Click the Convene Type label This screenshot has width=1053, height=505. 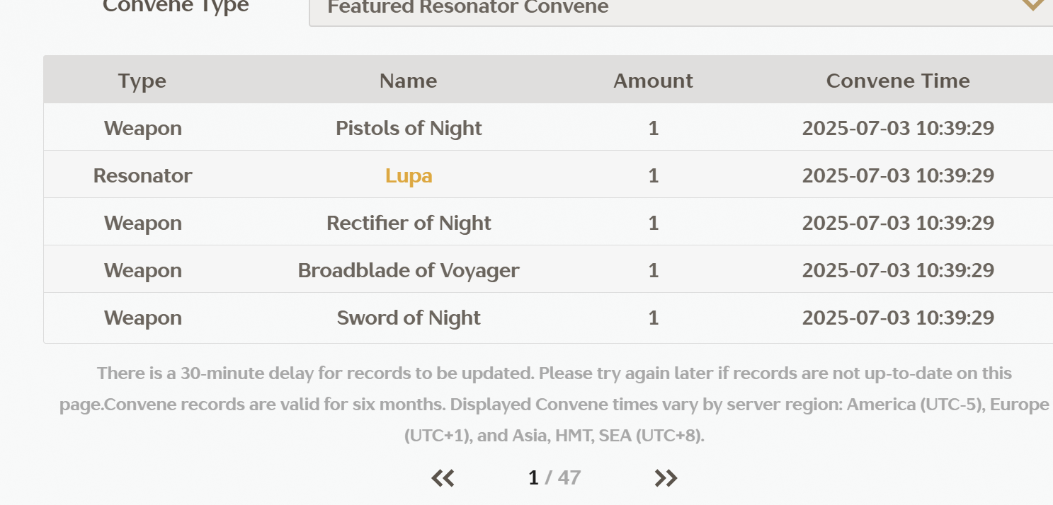176,7
